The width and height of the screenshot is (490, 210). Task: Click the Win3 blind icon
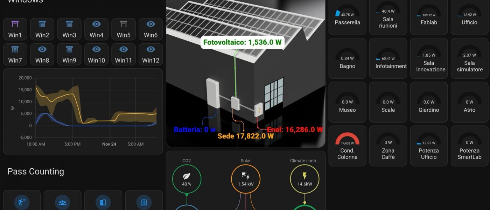tap(69, 24)
